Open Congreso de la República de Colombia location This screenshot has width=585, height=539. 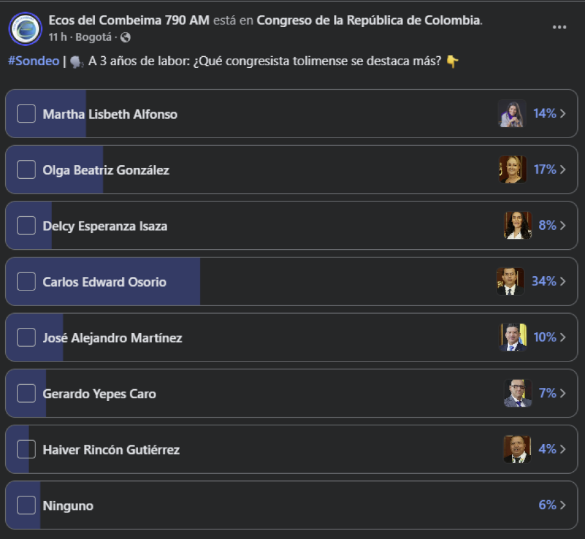pos(369,20)
